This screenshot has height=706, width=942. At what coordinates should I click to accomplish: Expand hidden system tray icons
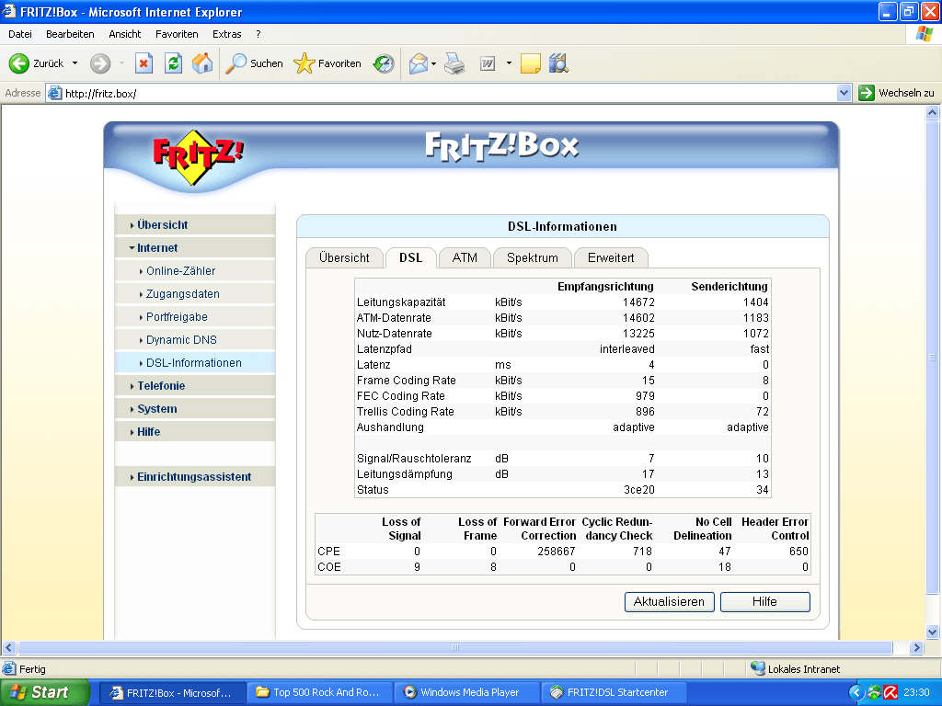856,692
